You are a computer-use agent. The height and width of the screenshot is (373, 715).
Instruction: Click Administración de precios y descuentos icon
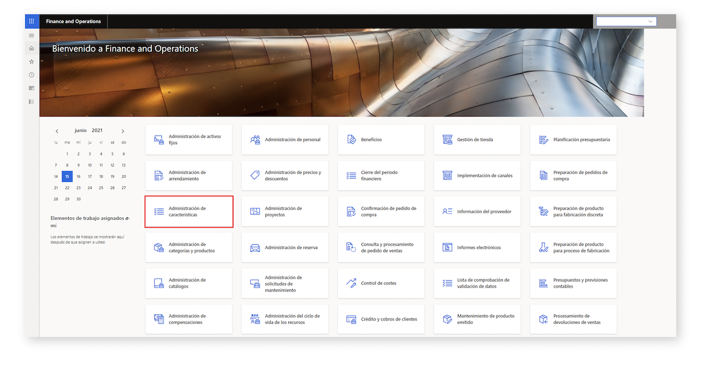point(255,176)
